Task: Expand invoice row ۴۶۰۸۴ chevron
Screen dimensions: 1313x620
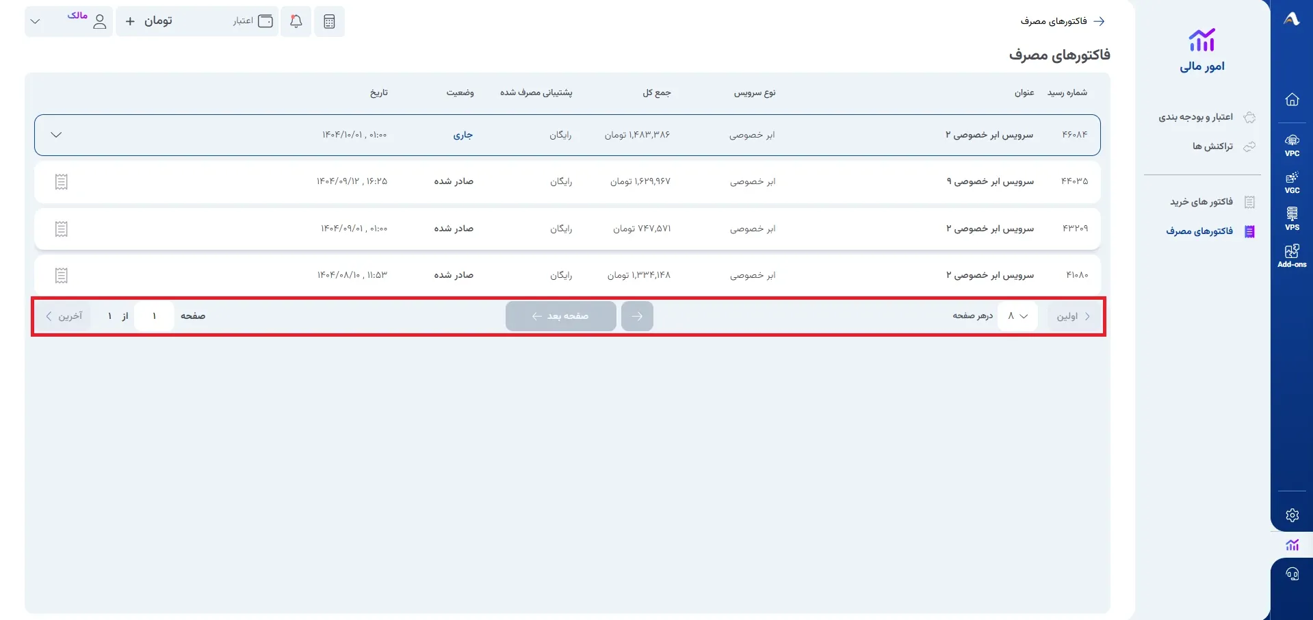Action: pyautogui.click(x=57, y=135)
